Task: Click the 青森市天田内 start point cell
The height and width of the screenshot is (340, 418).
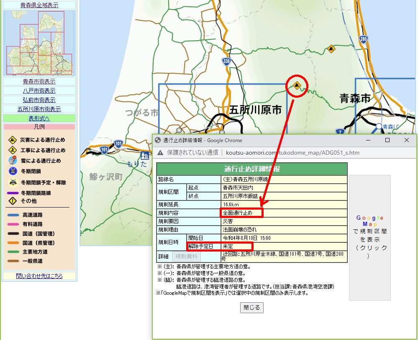Action: (284, 188)
